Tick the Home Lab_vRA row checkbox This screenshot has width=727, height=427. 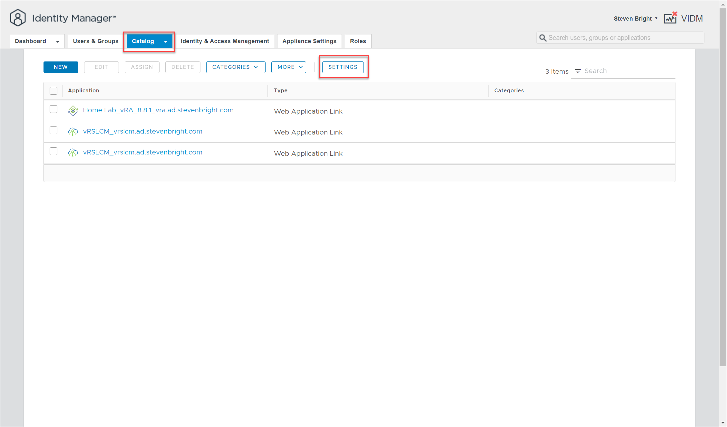(x=53, y=109)
